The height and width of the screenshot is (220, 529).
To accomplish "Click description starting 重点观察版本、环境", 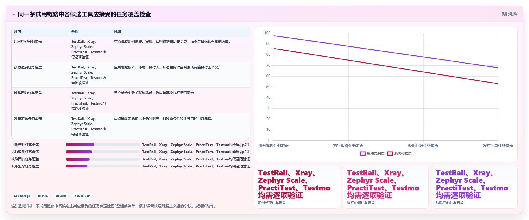I will [x=168, y=67].
